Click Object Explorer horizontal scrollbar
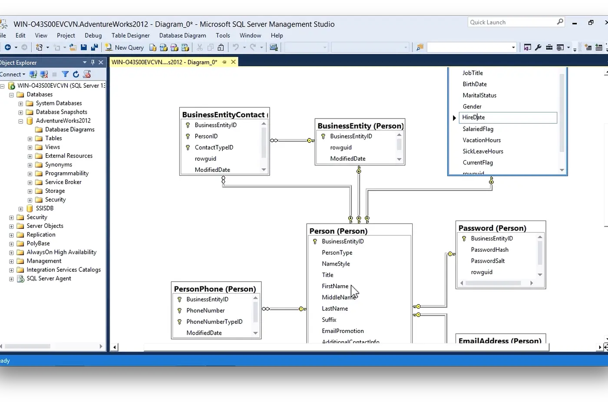This screenshot has height=405, width=608. coord(51,346)
